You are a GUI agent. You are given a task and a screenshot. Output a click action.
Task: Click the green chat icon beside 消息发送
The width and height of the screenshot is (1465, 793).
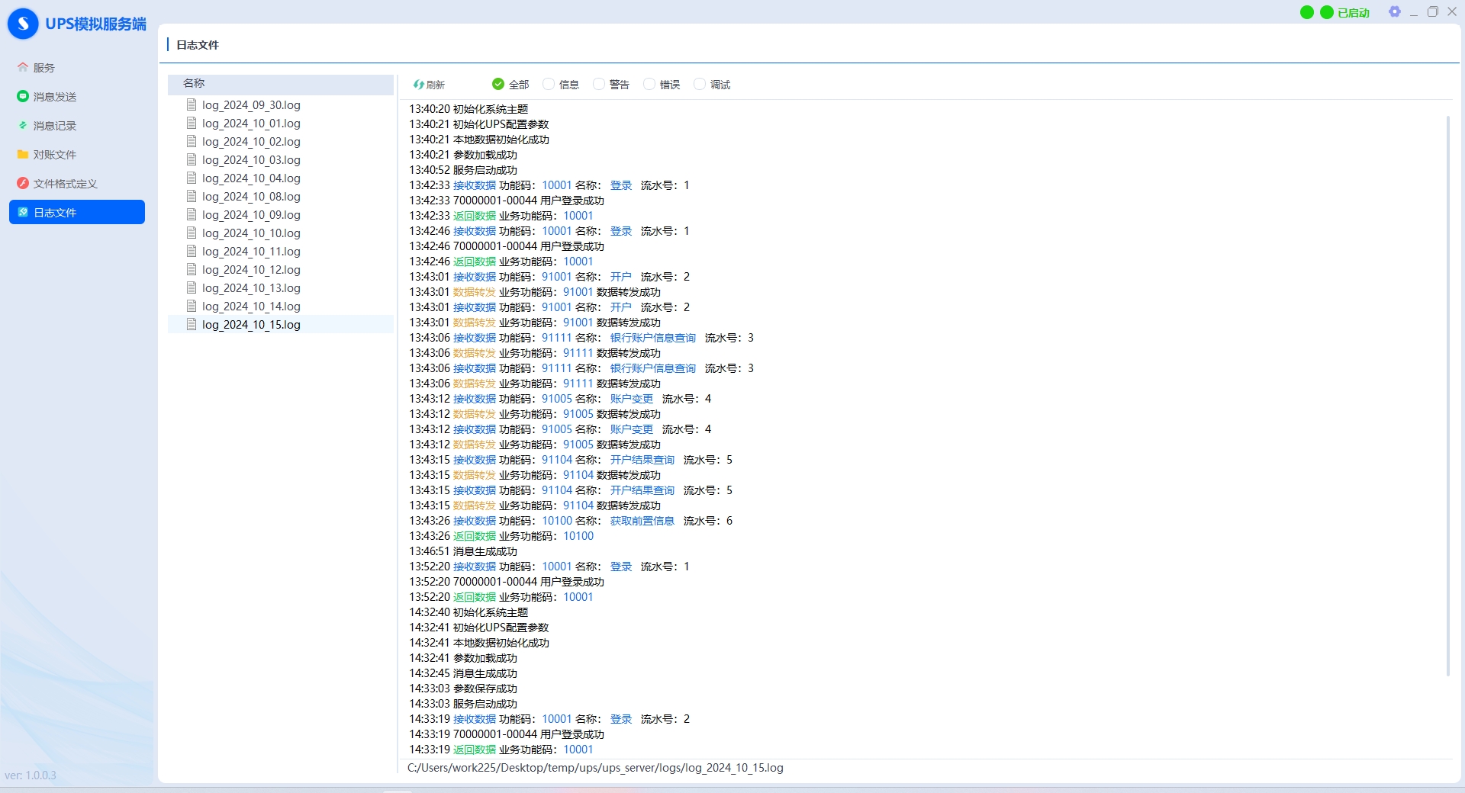coord(23,96)
